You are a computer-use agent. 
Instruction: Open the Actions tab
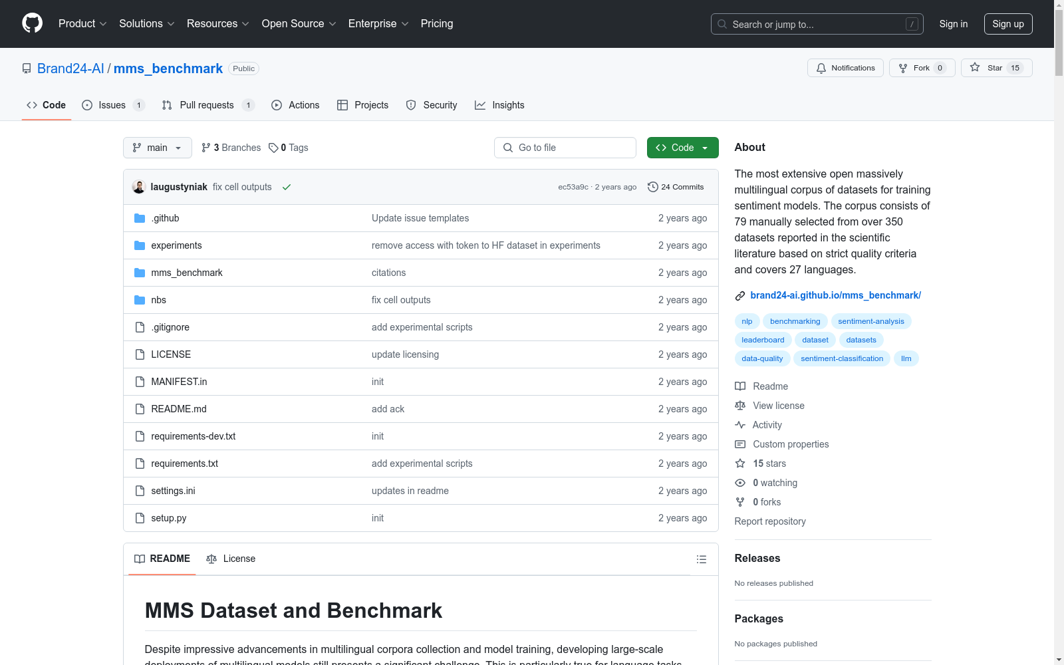(x=295, y=105)
